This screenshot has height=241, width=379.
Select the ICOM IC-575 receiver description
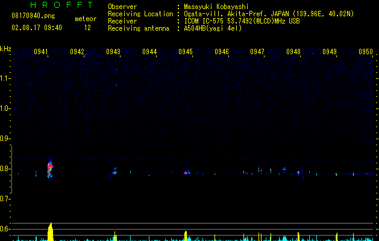point(242,21)
